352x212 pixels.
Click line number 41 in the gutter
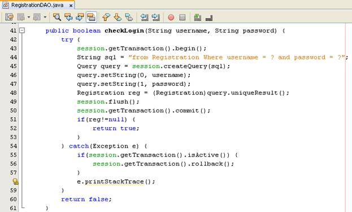pyautogui.click(x=13, y=31)
